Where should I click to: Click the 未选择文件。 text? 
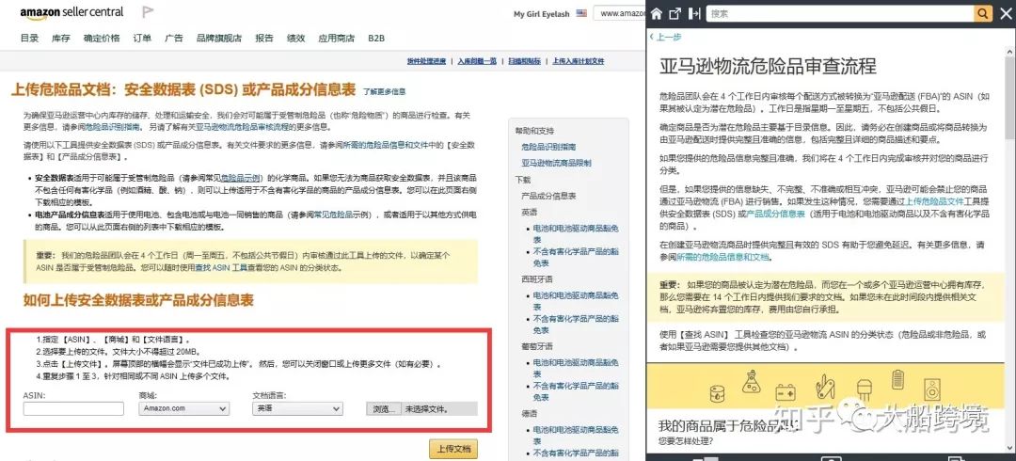click(x=426, y=409)
